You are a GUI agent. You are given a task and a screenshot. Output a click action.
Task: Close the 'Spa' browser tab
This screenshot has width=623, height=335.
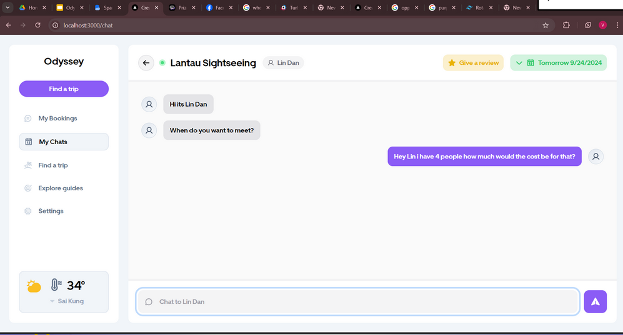point(119,7)
